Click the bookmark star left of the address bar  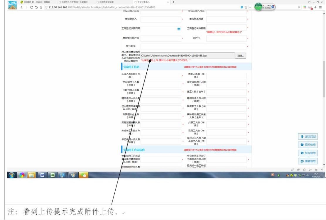point(41,7)
